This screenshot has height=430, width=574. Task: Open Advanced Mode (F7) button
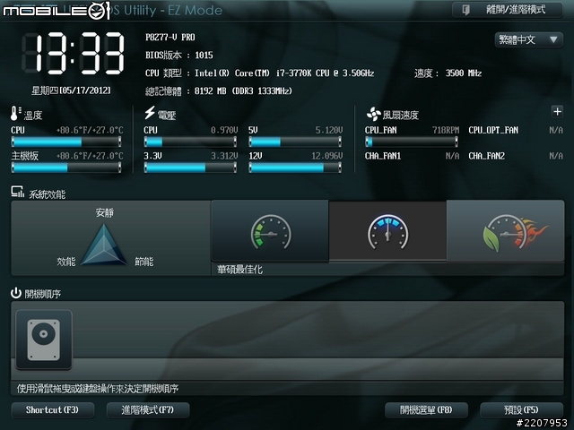click(x=148, y=410)
